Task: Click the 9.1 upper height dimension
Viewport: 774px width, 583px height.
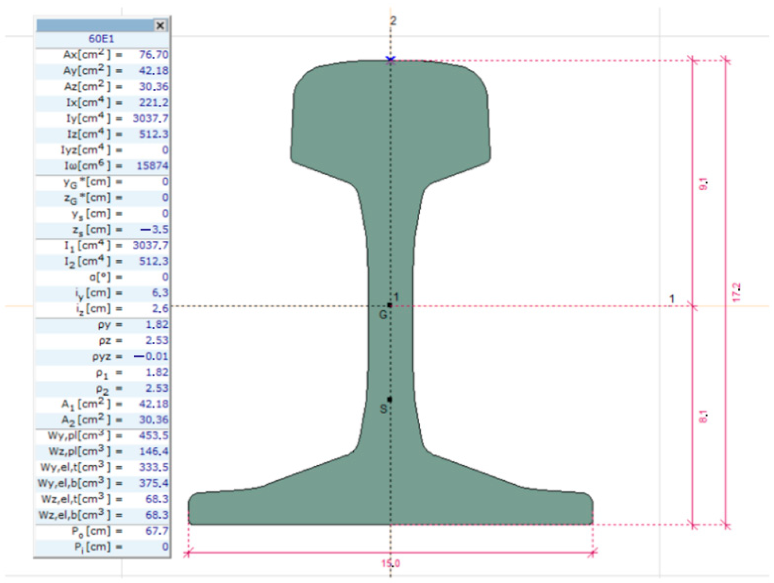Action: [703, 184]
